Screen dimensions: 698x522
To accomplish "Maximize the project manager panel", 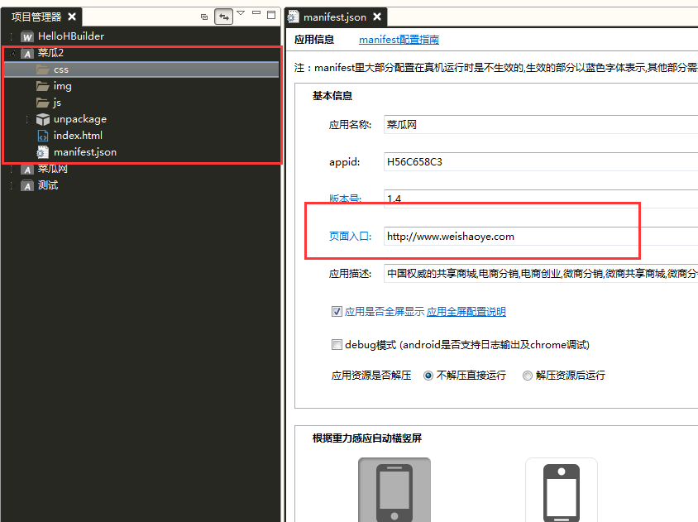I will (271, 15).
